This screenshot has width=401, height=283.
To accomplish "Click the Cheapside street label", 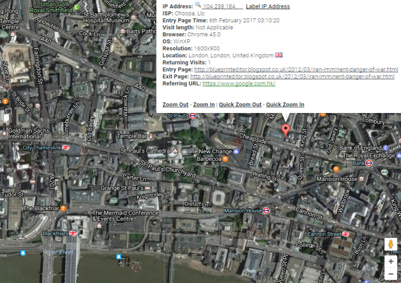I will coord(253,138).
